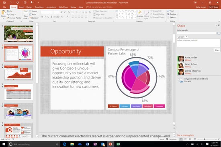Image resolution: width=221 pixels, height=147 pixels.
Task: Select the Format Painter tool
Action: 14,18
